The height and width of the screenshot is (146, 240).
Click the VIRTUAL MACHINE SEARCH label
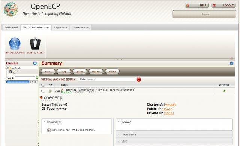coord(58,80)
